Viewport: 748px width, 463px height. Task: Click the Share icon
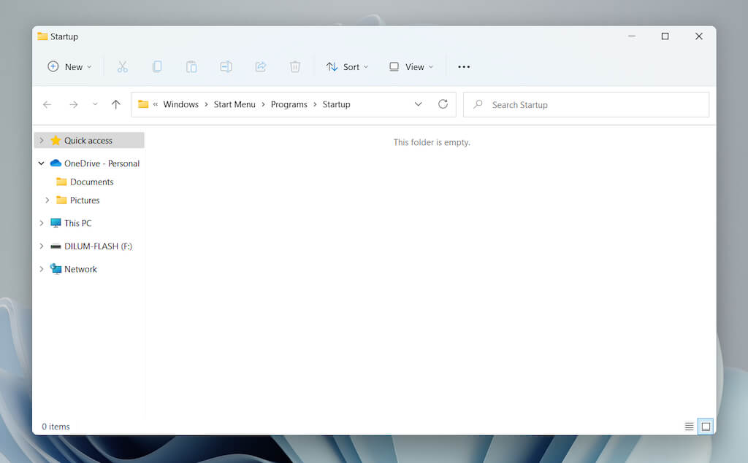coord(261,66)
